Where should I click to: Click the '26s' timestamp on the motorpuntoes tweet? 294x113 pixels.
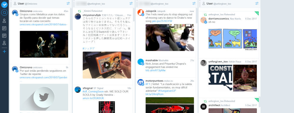click(x=192, y=81)
